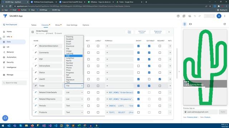Click the Regenerate Structure button
Image resolution: width=229 pixels, height=128 pixels.
pos(158,32)
